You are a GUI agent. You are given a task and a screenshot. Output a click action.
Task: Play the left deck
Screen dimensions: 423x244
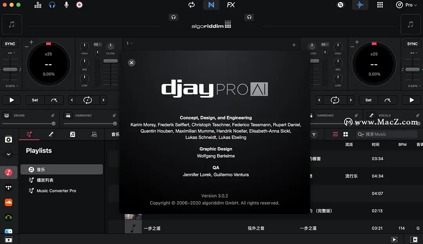(12, 100)
